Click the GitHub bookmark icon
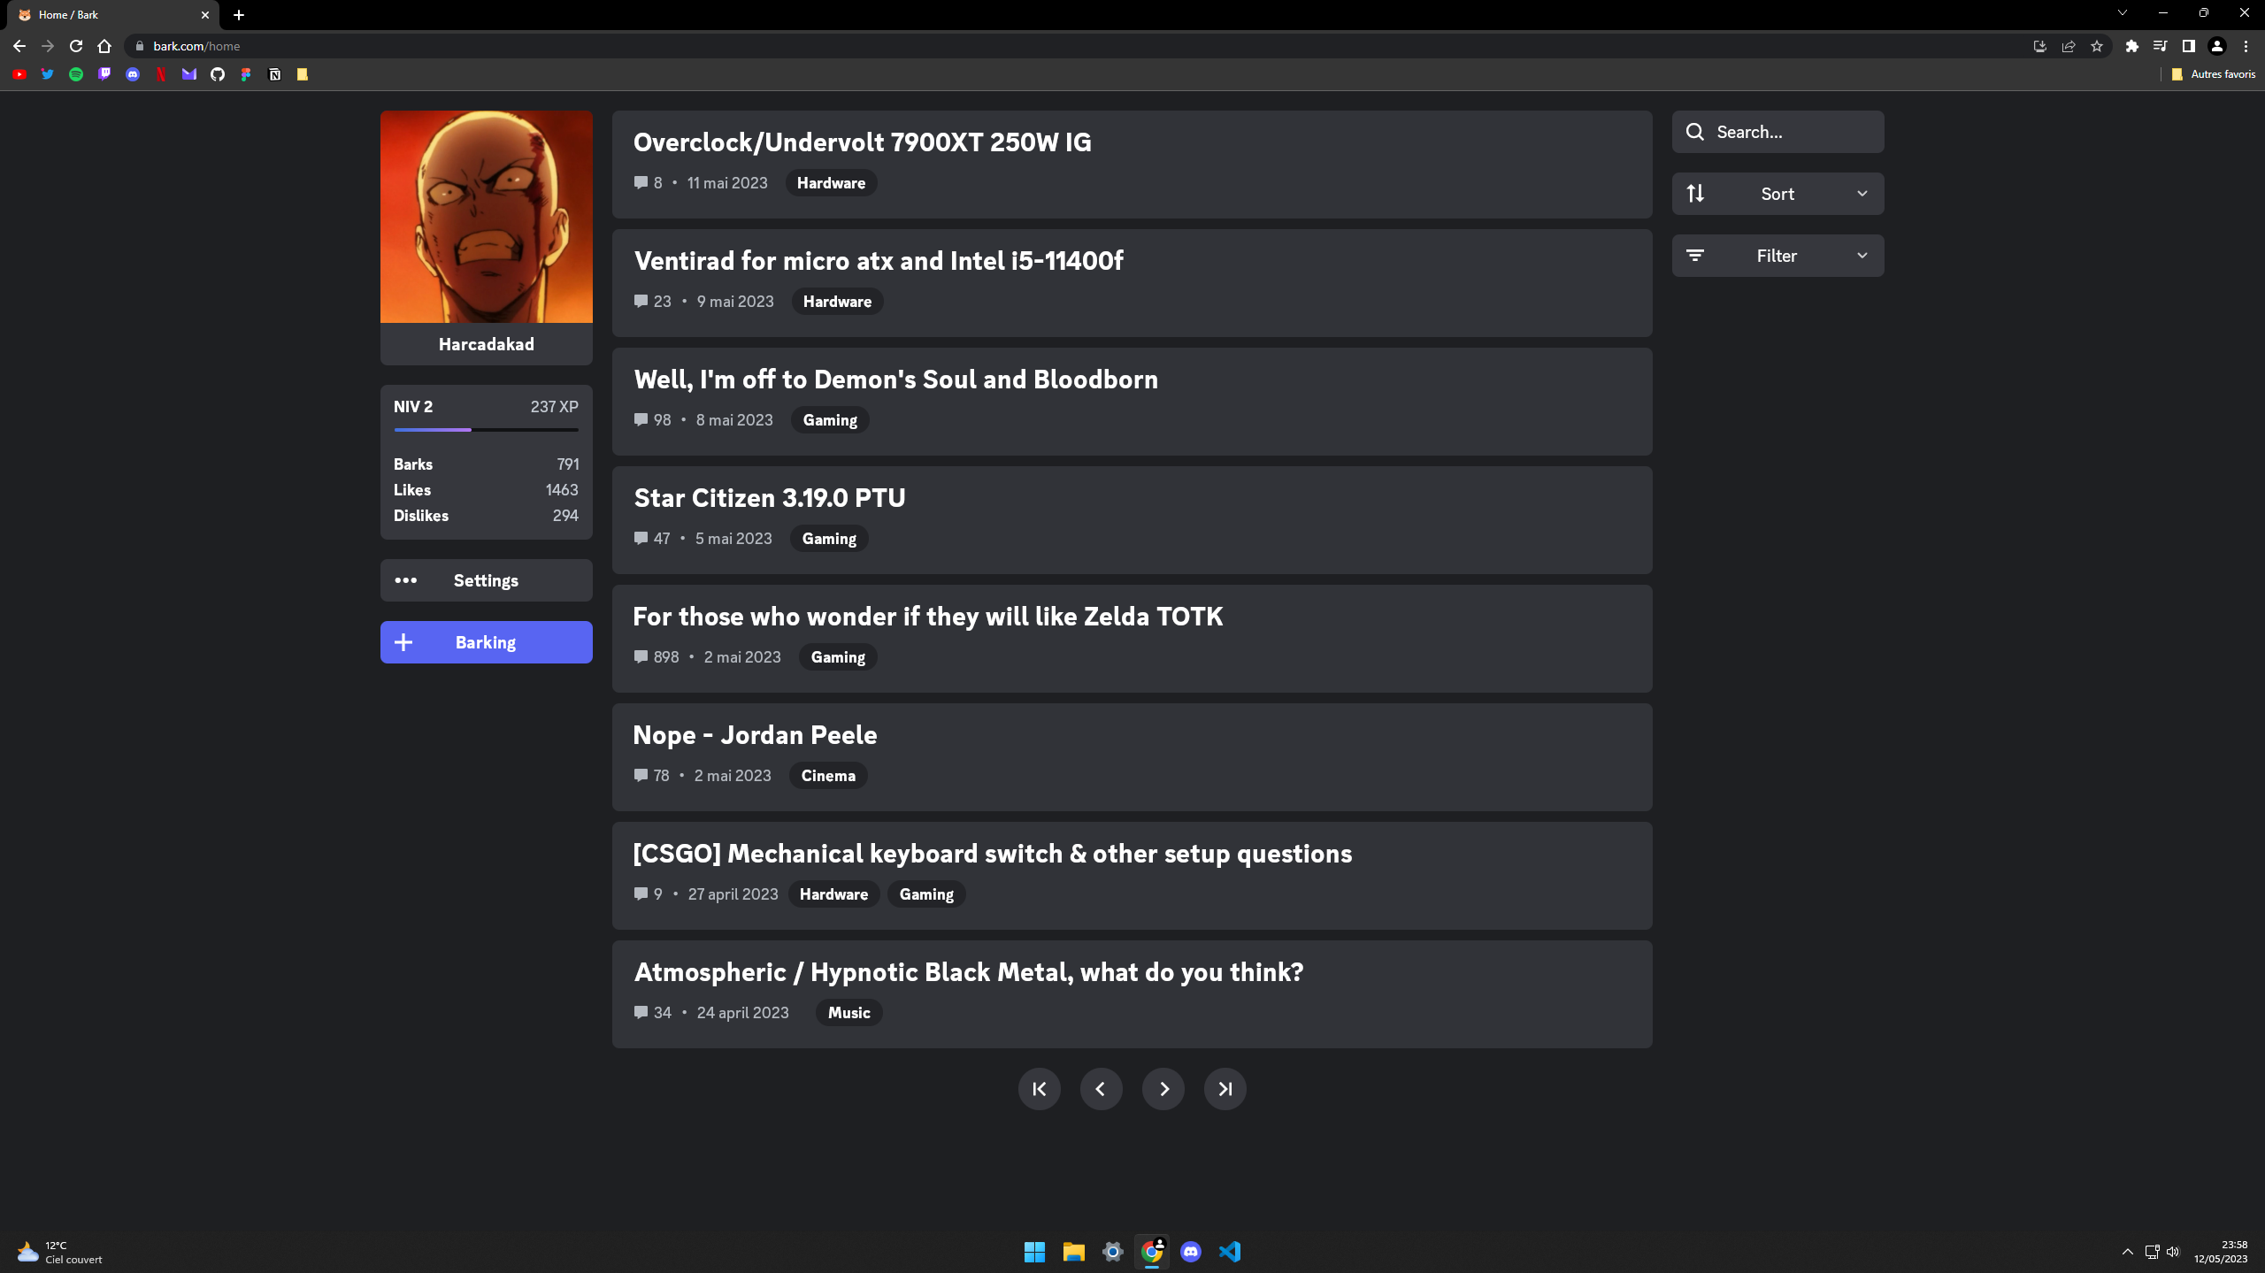This screenshot has width=2265, height=1273. coord(218,74)
